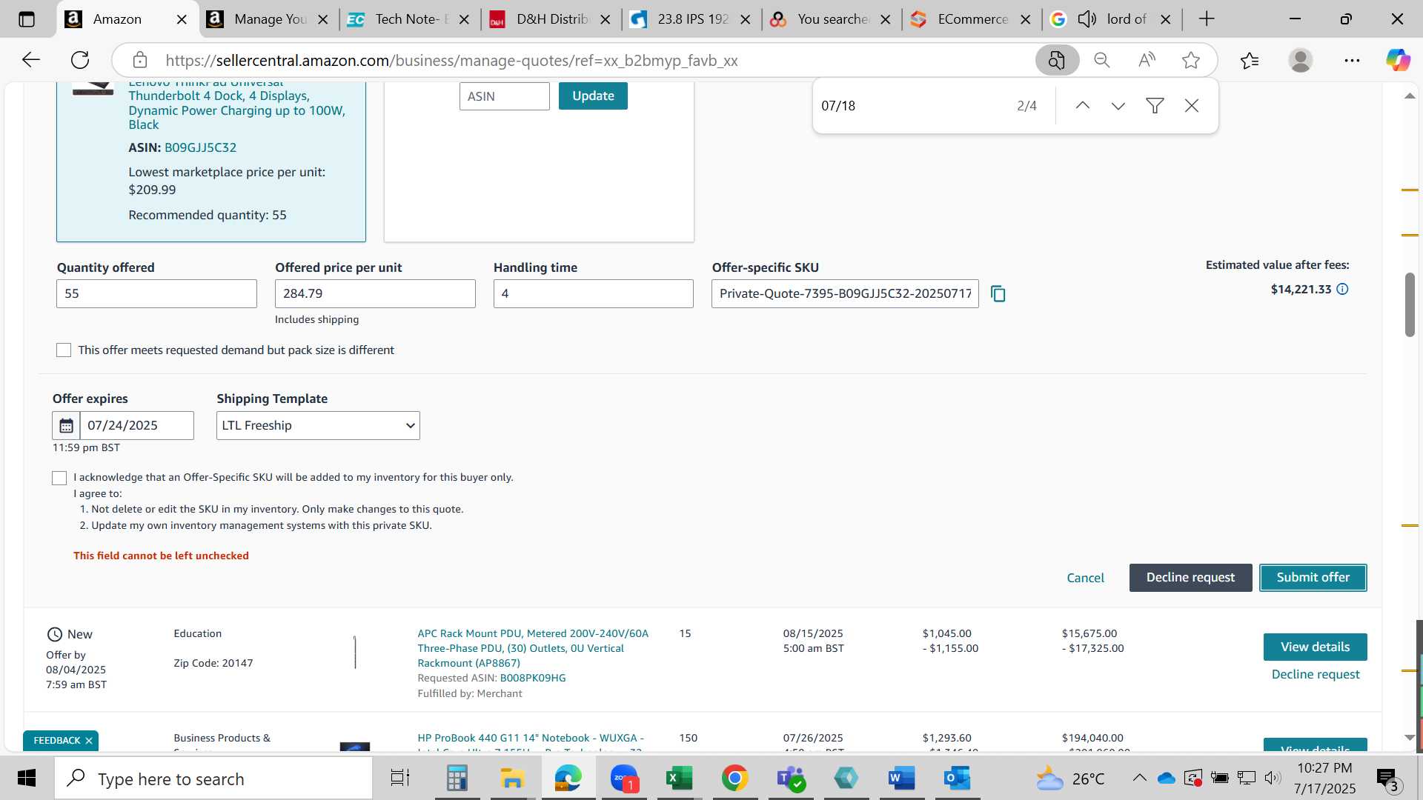
Task: Check the pack size is different checkbox
Action: pos(64,350)
